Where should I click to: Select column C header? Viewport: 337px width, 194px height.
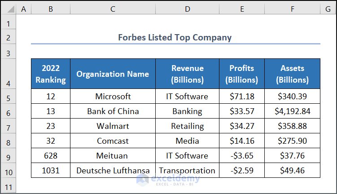113,9
